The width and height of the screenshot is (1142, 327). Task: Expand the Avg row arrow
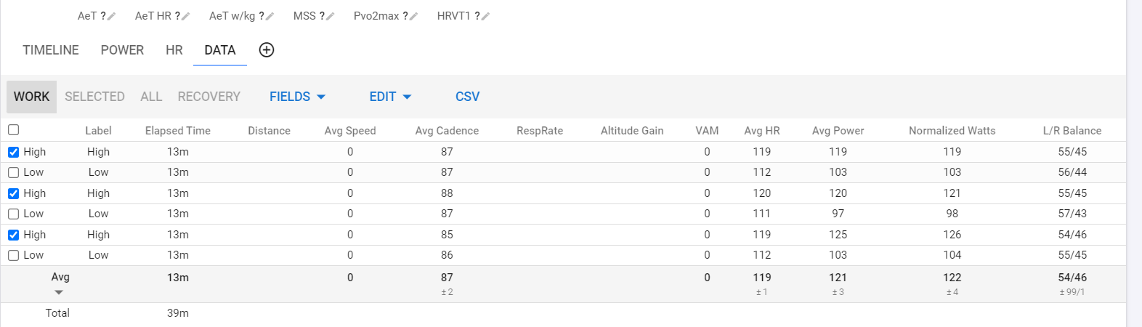[x=59, y=292]
